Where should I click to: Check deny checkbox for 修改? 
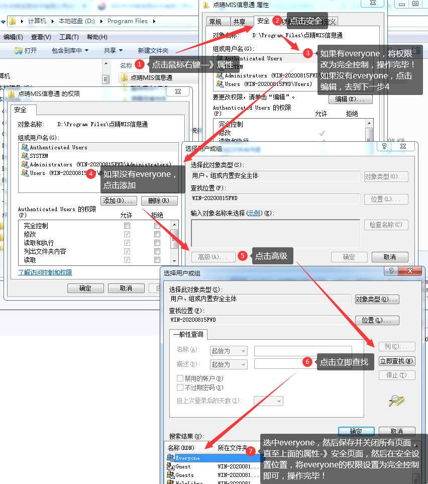[157, 234]
